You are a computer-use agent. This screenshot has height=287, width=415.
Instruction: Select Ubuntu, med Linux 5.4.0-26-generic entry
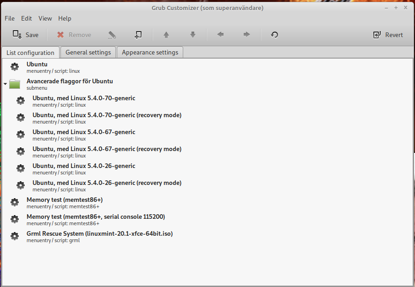(x=207, y=169)
